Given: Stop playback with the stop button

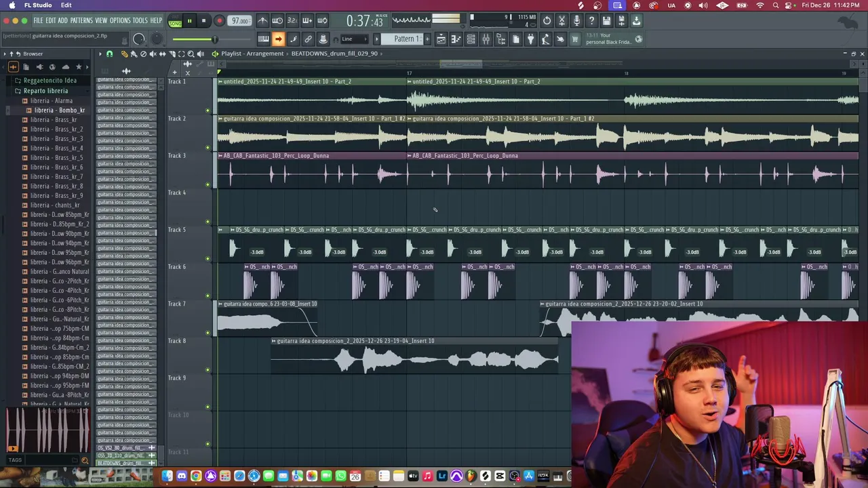Looking at the screenshot, I should coord(204,20).
